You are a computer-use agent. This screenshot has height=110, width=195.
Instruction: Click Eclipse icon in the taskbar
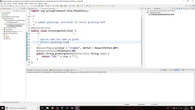77,108
